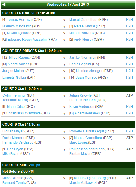Open Bob Bryan player page
This screenshot has height=187, width=136.
coord(15,149)
